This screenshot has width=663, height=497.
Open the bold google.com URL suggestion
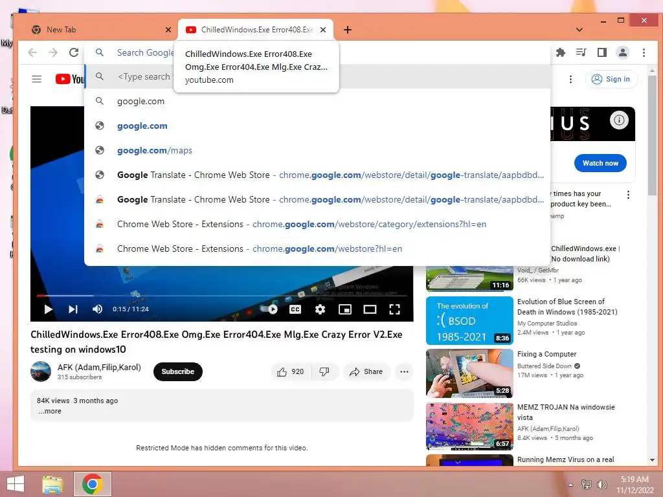point(317,126)
